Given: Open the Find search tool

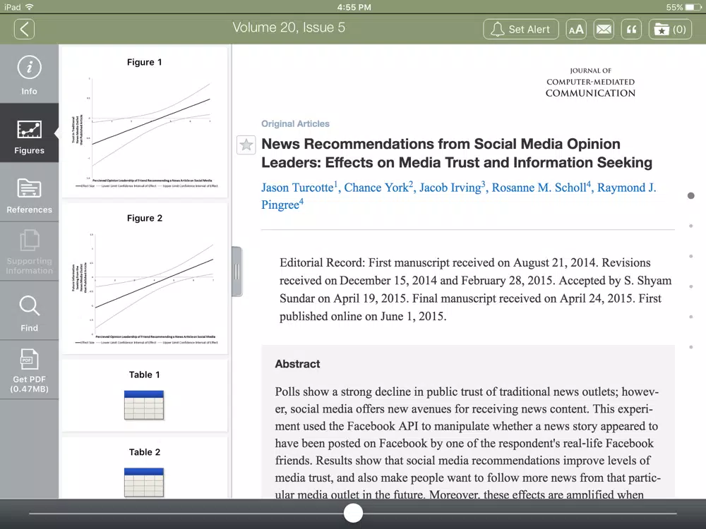Looking at the screenshot, I should (29, 311).
